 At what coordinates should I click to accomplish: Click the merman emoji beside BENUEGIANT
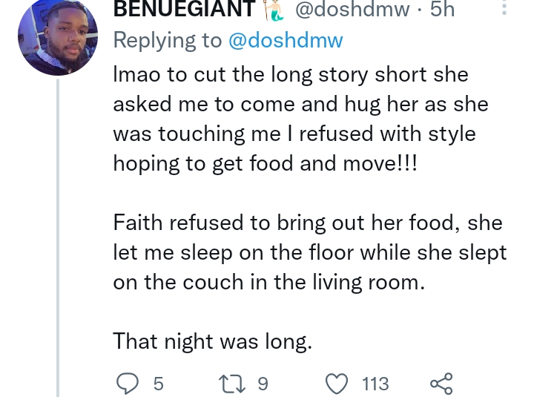click(274, 10)
